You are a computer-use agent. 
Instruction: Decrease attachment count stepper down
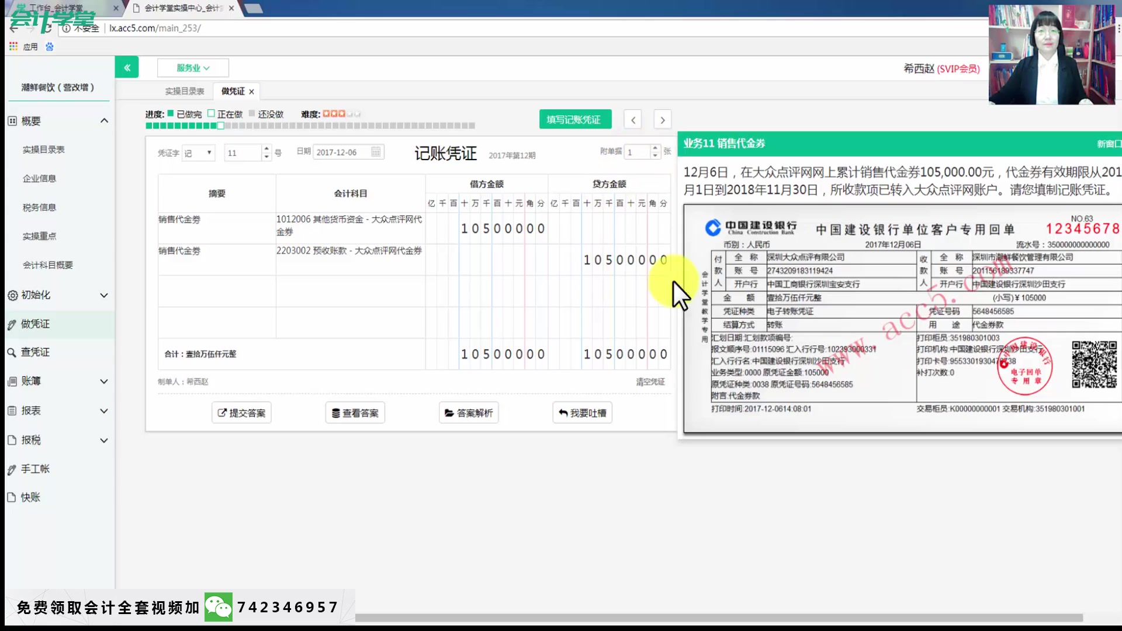[x=655, y=156]
